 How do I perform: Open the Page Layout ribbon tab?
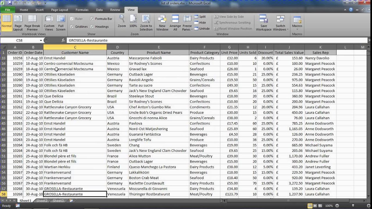tap(60, 10)
